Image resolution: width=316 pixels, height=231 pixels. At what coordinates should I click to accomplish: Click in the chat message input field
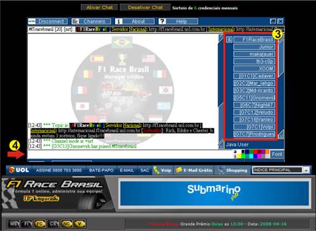[x=130, y=154]
